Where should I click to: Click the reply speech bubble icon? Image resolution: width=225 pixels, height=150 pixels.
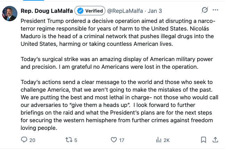pos(24,140)
